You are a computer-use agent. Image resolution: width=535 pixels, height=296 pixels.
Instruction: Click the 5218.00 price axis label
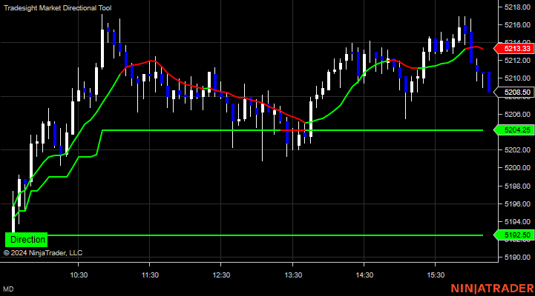[x=517, y=7]
